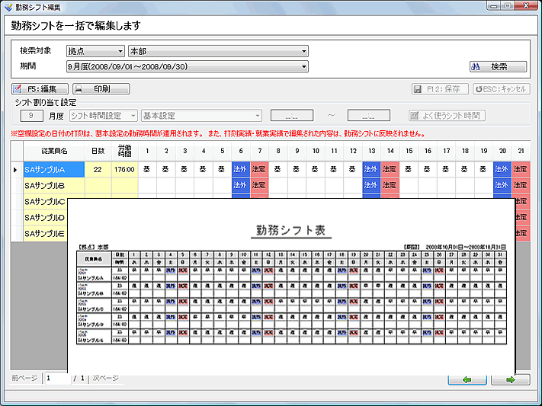The height and width of the screenshot is (406, 542).
Task: Click the green right arrow button
Action: tap(510, 379)
